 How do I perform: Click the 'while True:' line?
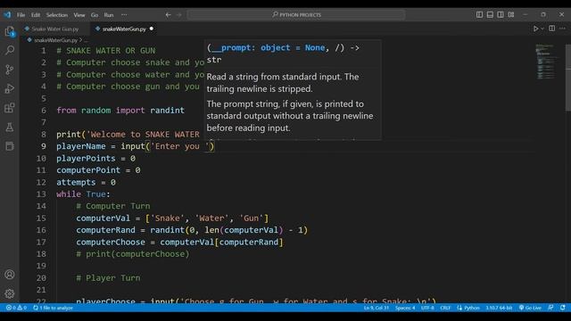(83, 194)
